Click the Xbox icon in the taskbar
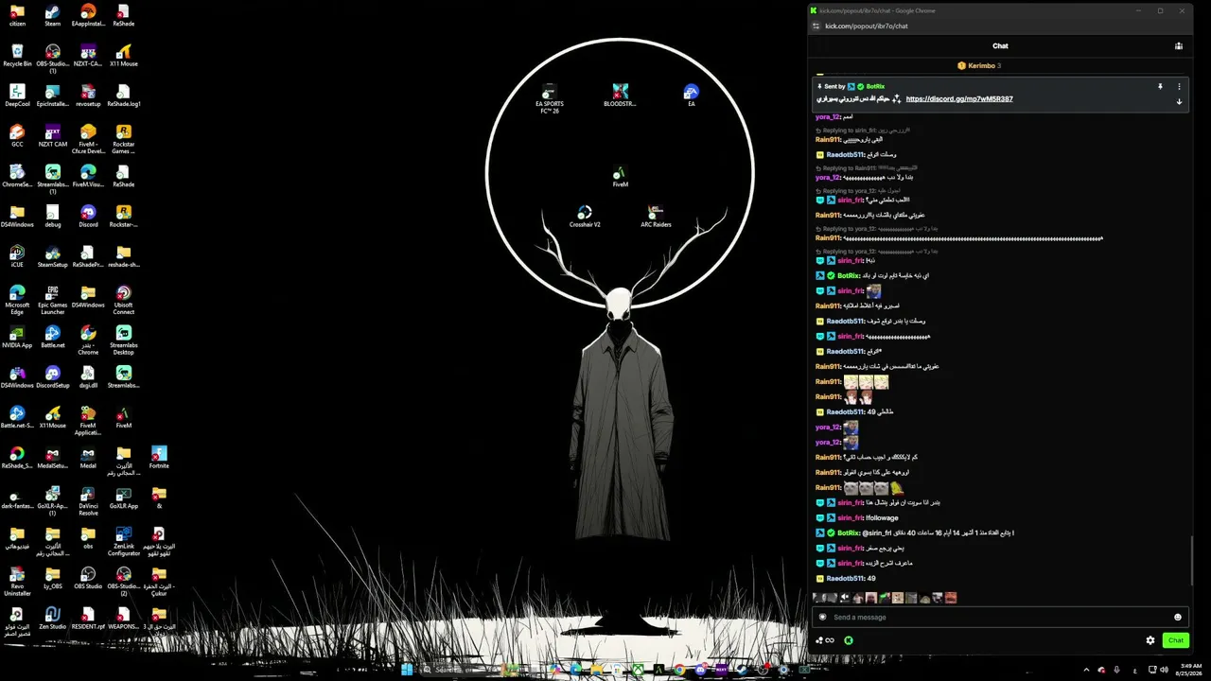Image resolution: width=1211 pixels, height=681 pixels. click(639, 670)
